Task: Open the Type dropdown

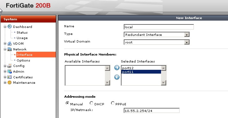Action: coord(187,35)
